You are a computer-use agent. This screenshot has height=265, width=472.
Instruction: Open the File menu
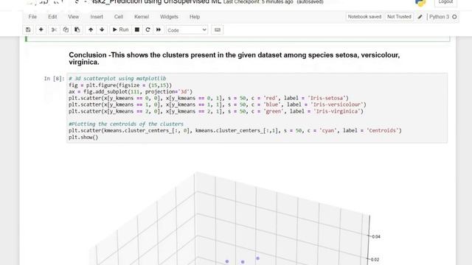click(32, 17)
